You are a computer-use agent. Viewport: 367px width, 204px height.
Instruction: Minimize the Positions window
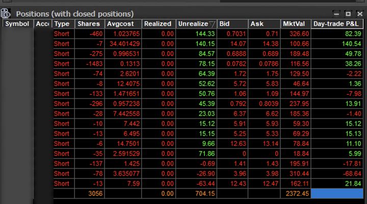(336, 14)
